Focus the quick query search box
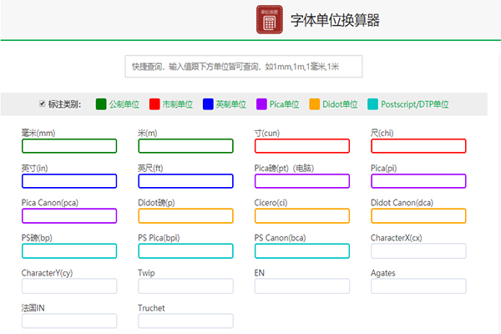This screenshot has width=501, height=334. [244, 67]
